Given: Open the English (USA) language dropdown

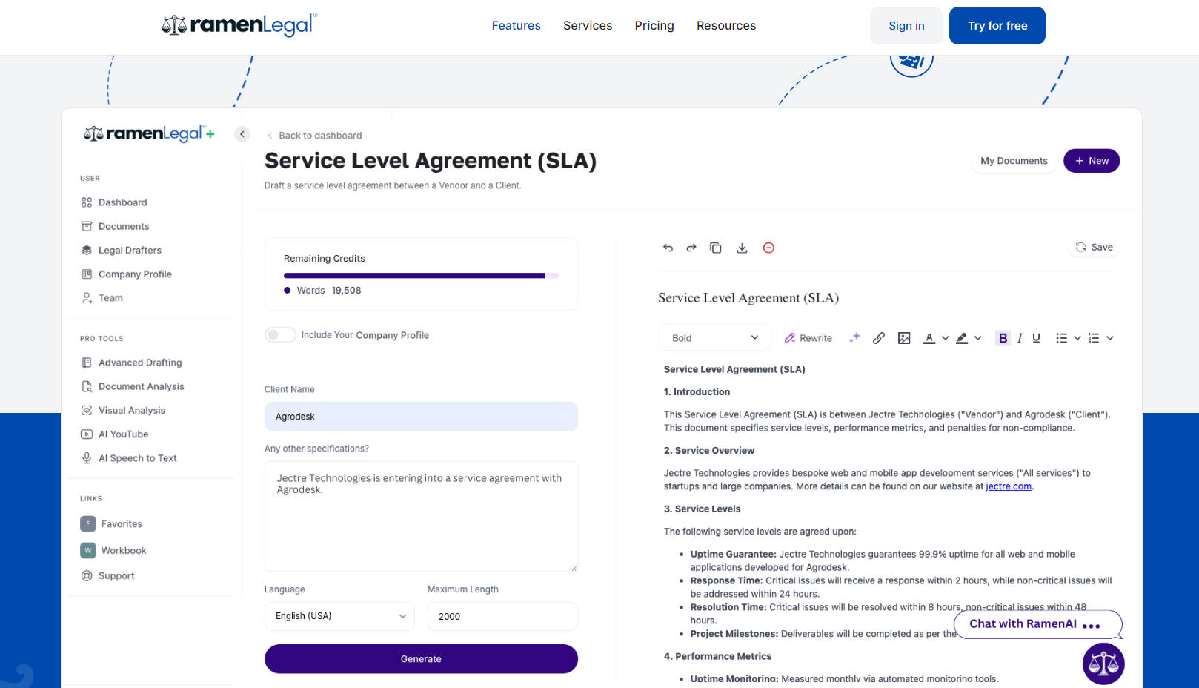Looking at the screenshot, I should 339,616.
